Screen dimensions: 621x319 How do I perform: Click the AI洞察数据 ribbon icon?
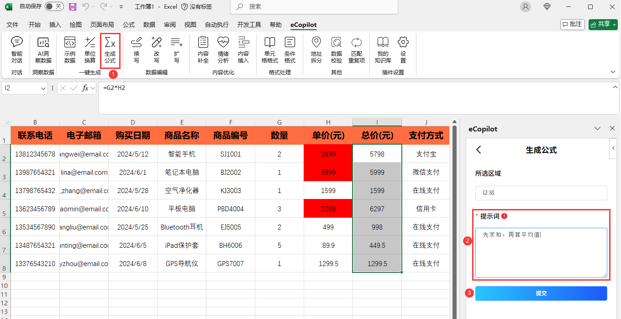(43, 50)
